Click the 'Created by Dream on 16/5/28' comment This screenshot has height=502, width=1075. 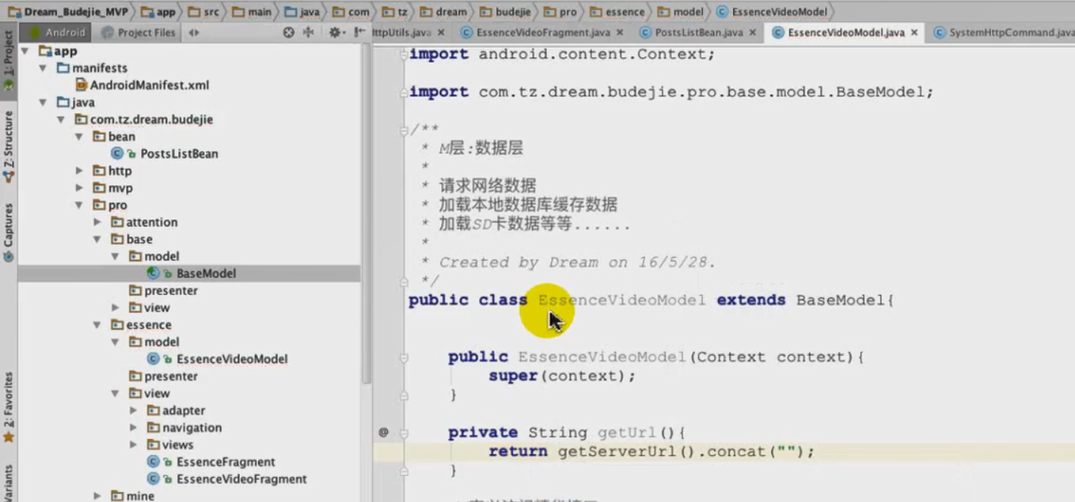(577, 262)
